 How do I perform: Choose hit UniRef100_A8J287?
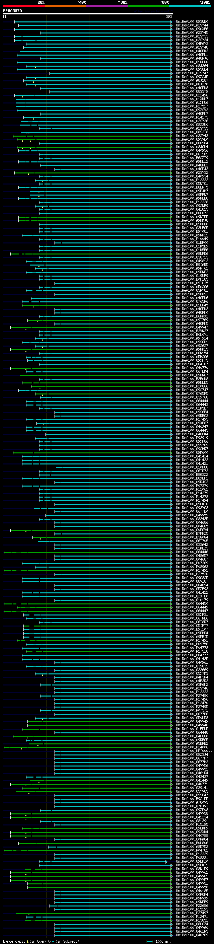[192, 81]
